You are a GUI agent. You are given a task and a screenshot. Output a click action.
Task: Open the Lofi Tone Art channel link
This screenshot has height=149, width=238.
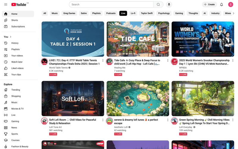[x=55, y=127]
